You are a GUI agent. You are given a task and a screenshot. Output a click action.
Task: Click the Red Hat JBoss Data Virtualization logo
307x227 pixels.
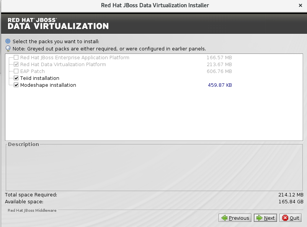click(58, 24)
